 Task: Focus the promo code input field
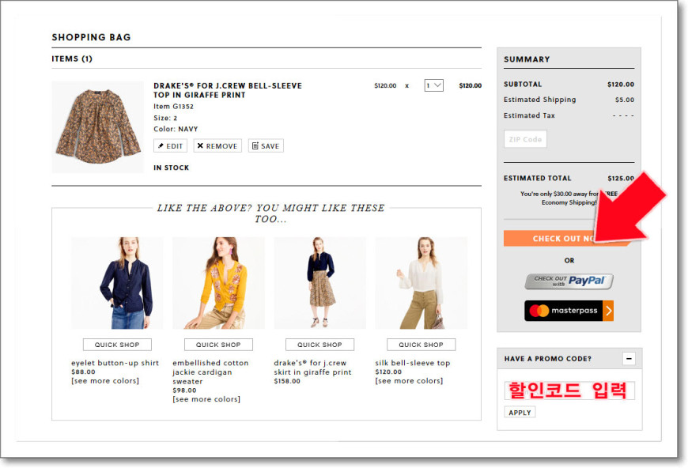click(569, 391)
